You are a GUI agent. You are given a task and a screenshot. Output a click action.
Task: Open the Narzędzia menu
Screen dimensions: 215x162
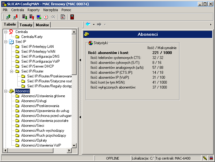click(x=51, y=10)
